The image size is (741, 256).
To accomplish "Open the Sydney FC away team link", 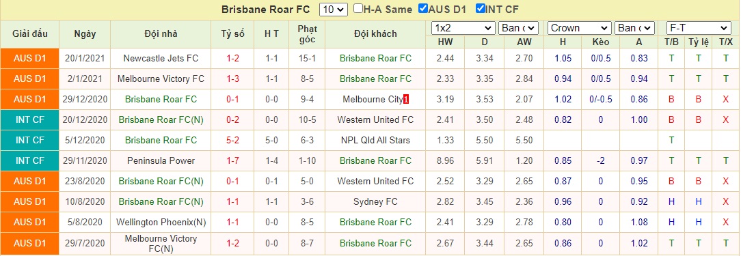I will (x=375, y=201).
